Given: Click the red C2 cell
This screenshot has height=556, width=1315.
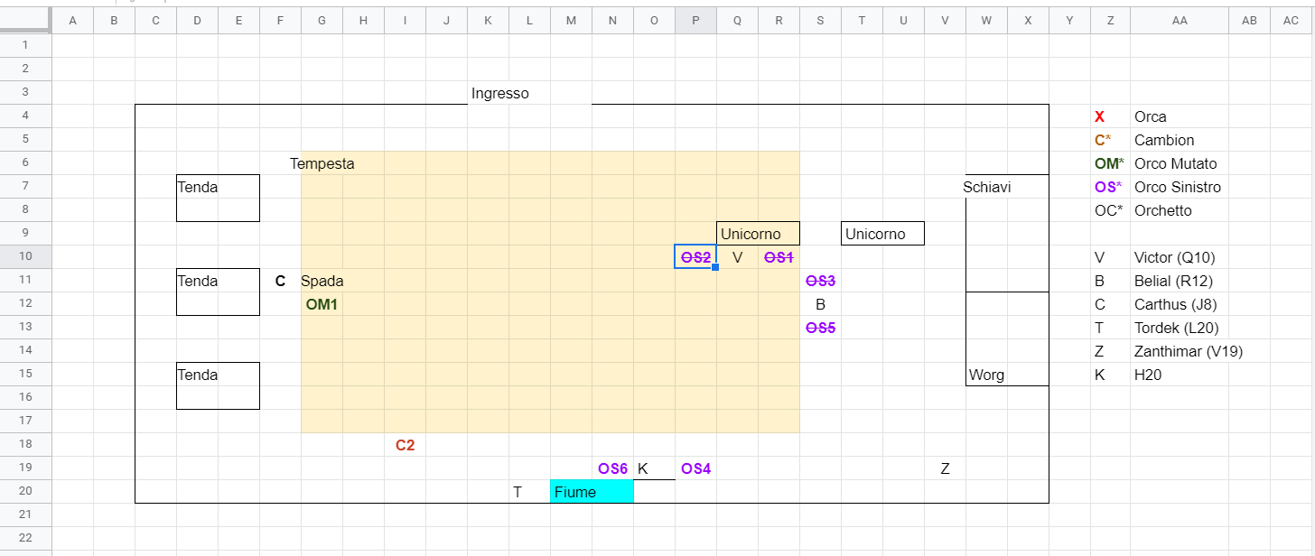Looking at the screenshot, I should coord(405,445).
